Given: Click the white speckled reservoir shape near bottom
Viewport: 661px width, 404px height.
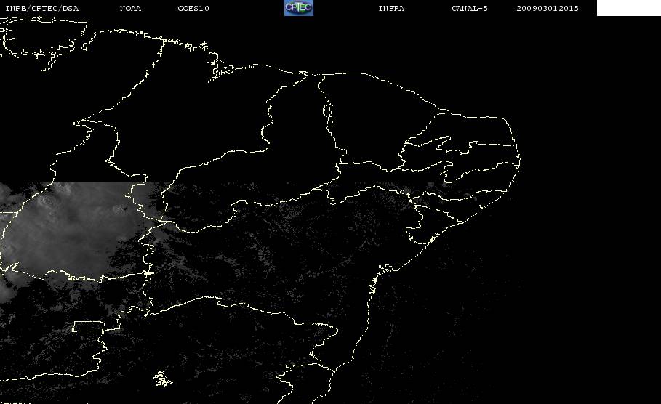Looking at the screenshot, I should (162, 379).
